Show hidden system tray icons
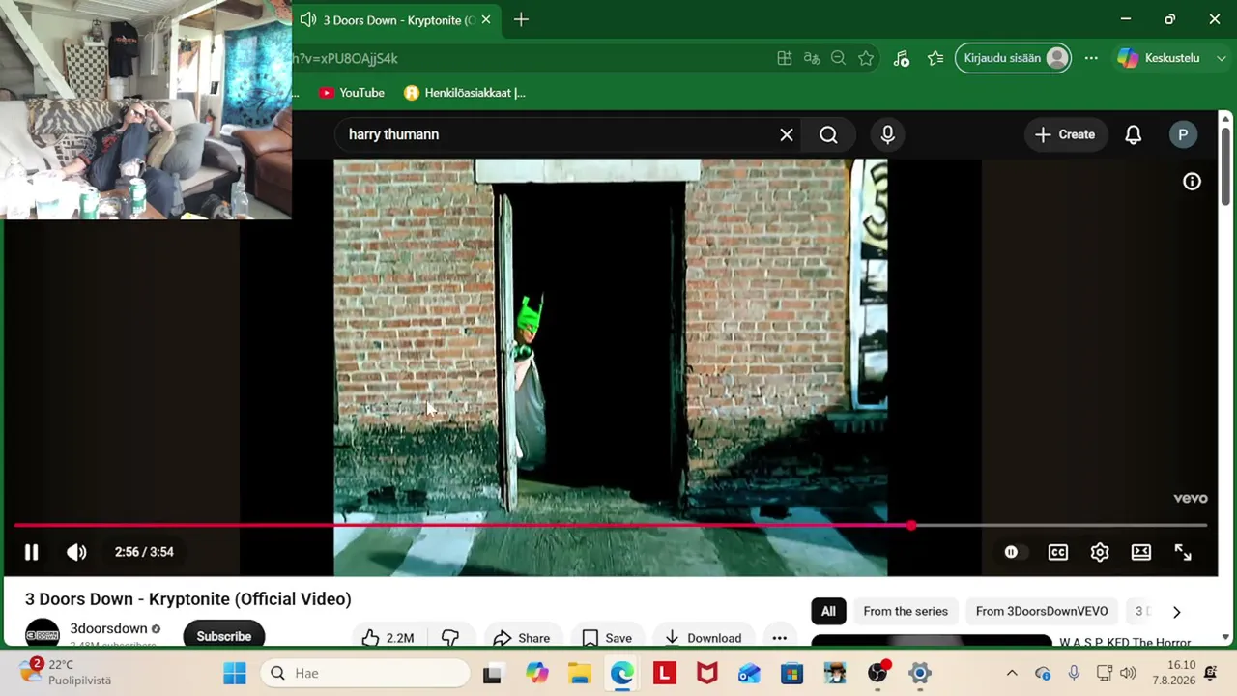 pos(1012,673)
